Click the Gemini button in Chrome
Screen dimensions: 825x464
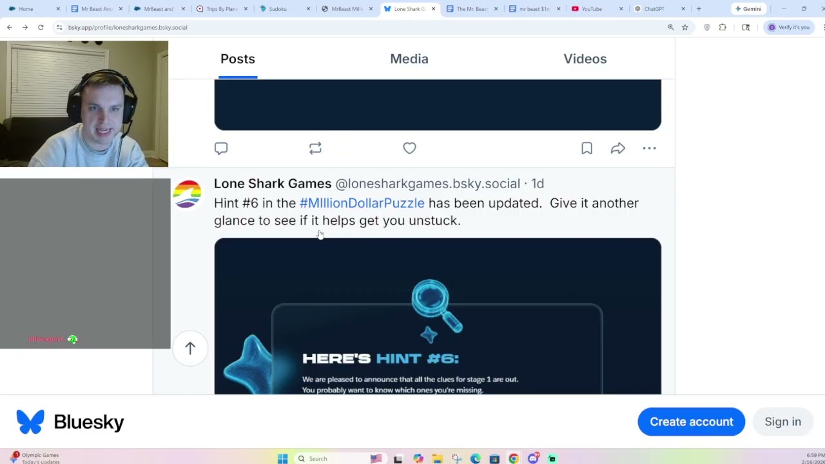click(748, 9)
